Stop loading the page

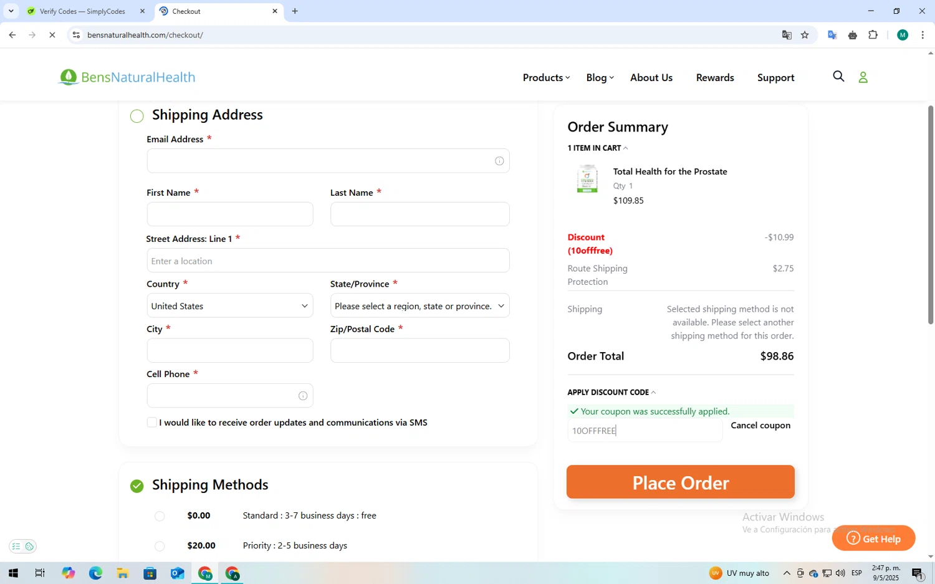(x=52, y=35)
